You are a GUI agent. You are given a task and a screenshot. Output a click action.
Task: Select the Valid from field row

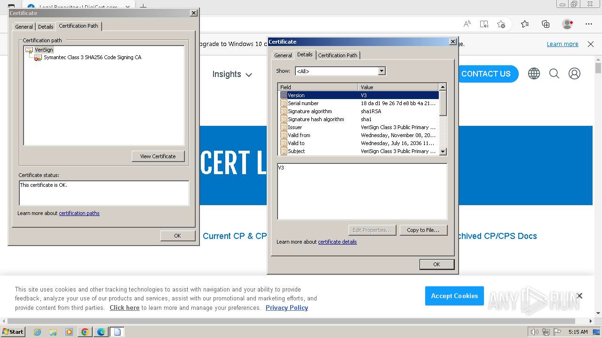[x=358, y=135]
